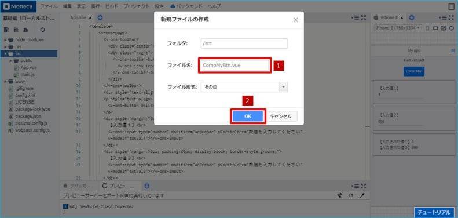The height and width of the screenshot is (218, 458).
Task: Click the plus icon beside iPhone 8 tab
Action: click(412, 17)
